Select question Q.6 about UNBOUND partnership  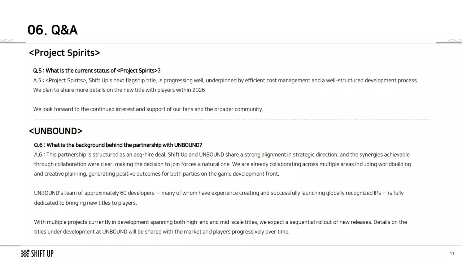point(118,145)
